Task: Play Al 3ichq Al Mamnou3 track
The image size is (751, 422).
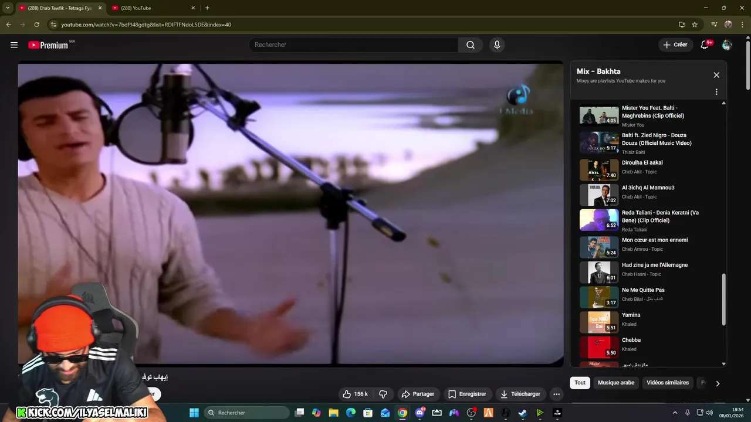Action: 648,195
